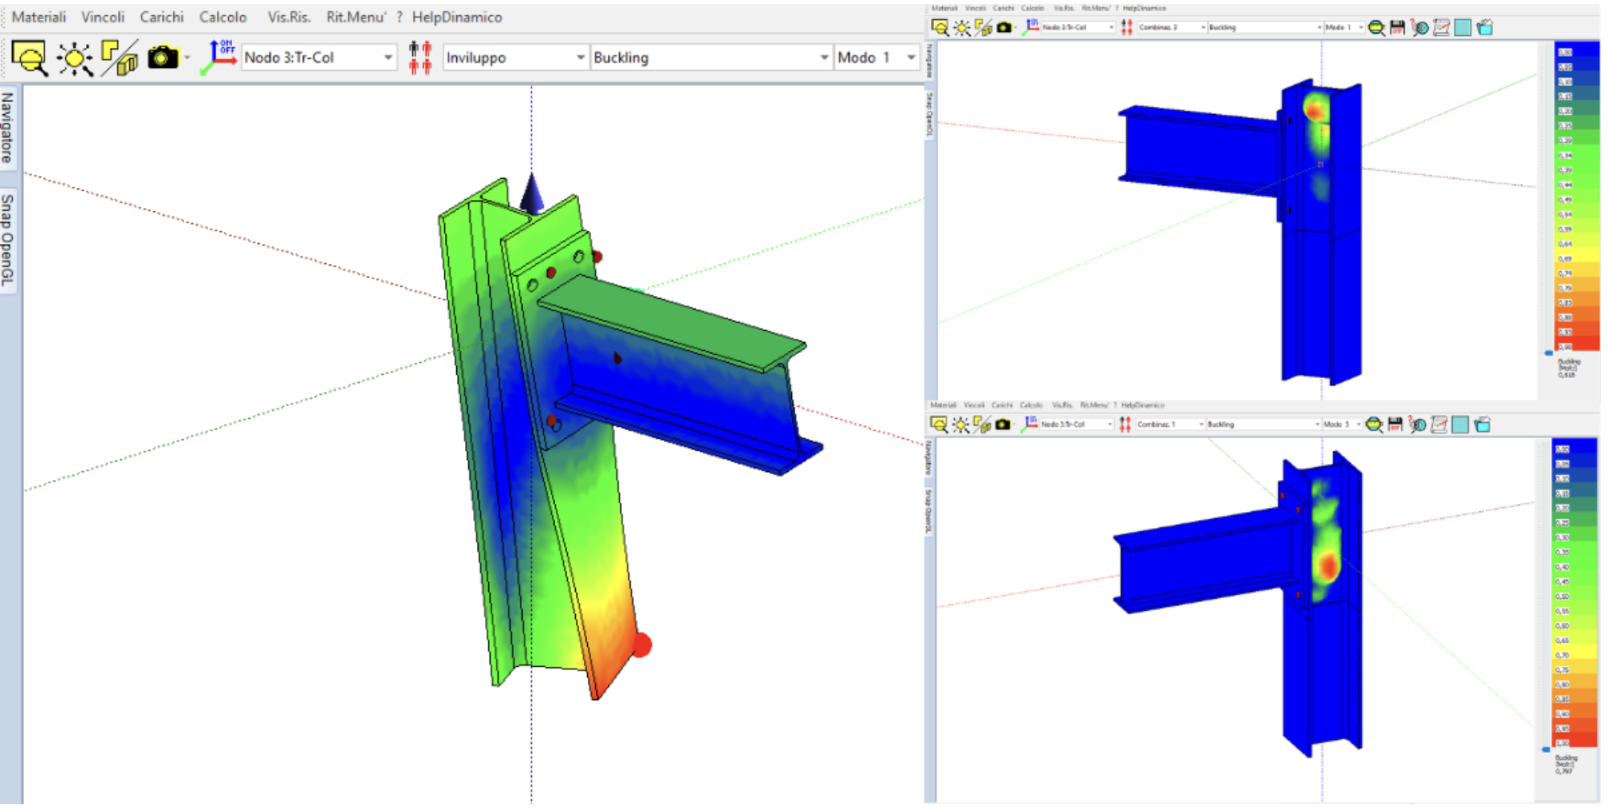The height and width of the screenshot is (809, 1608).
Task: Toggle the axes ON/OFF icon in main toolbar
Action: click(x=219, y=58)
